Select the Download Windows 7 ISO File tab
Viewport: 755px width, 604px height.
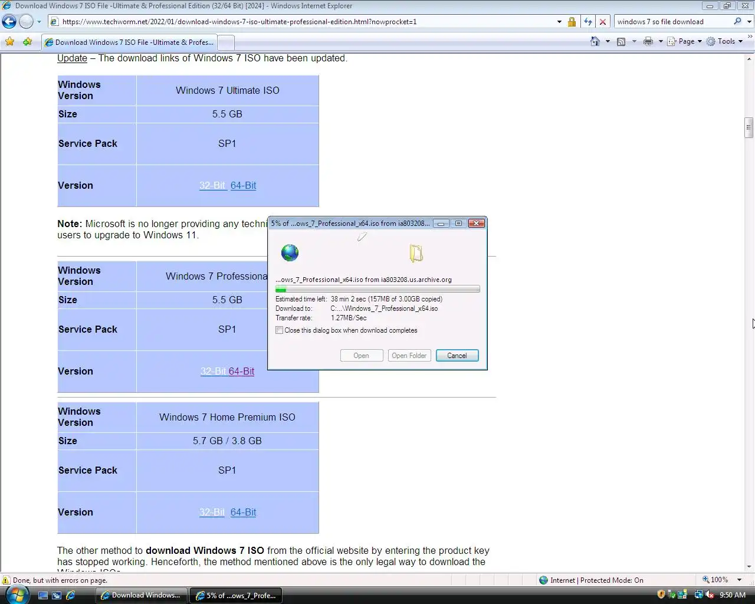(x=129, y=42)
